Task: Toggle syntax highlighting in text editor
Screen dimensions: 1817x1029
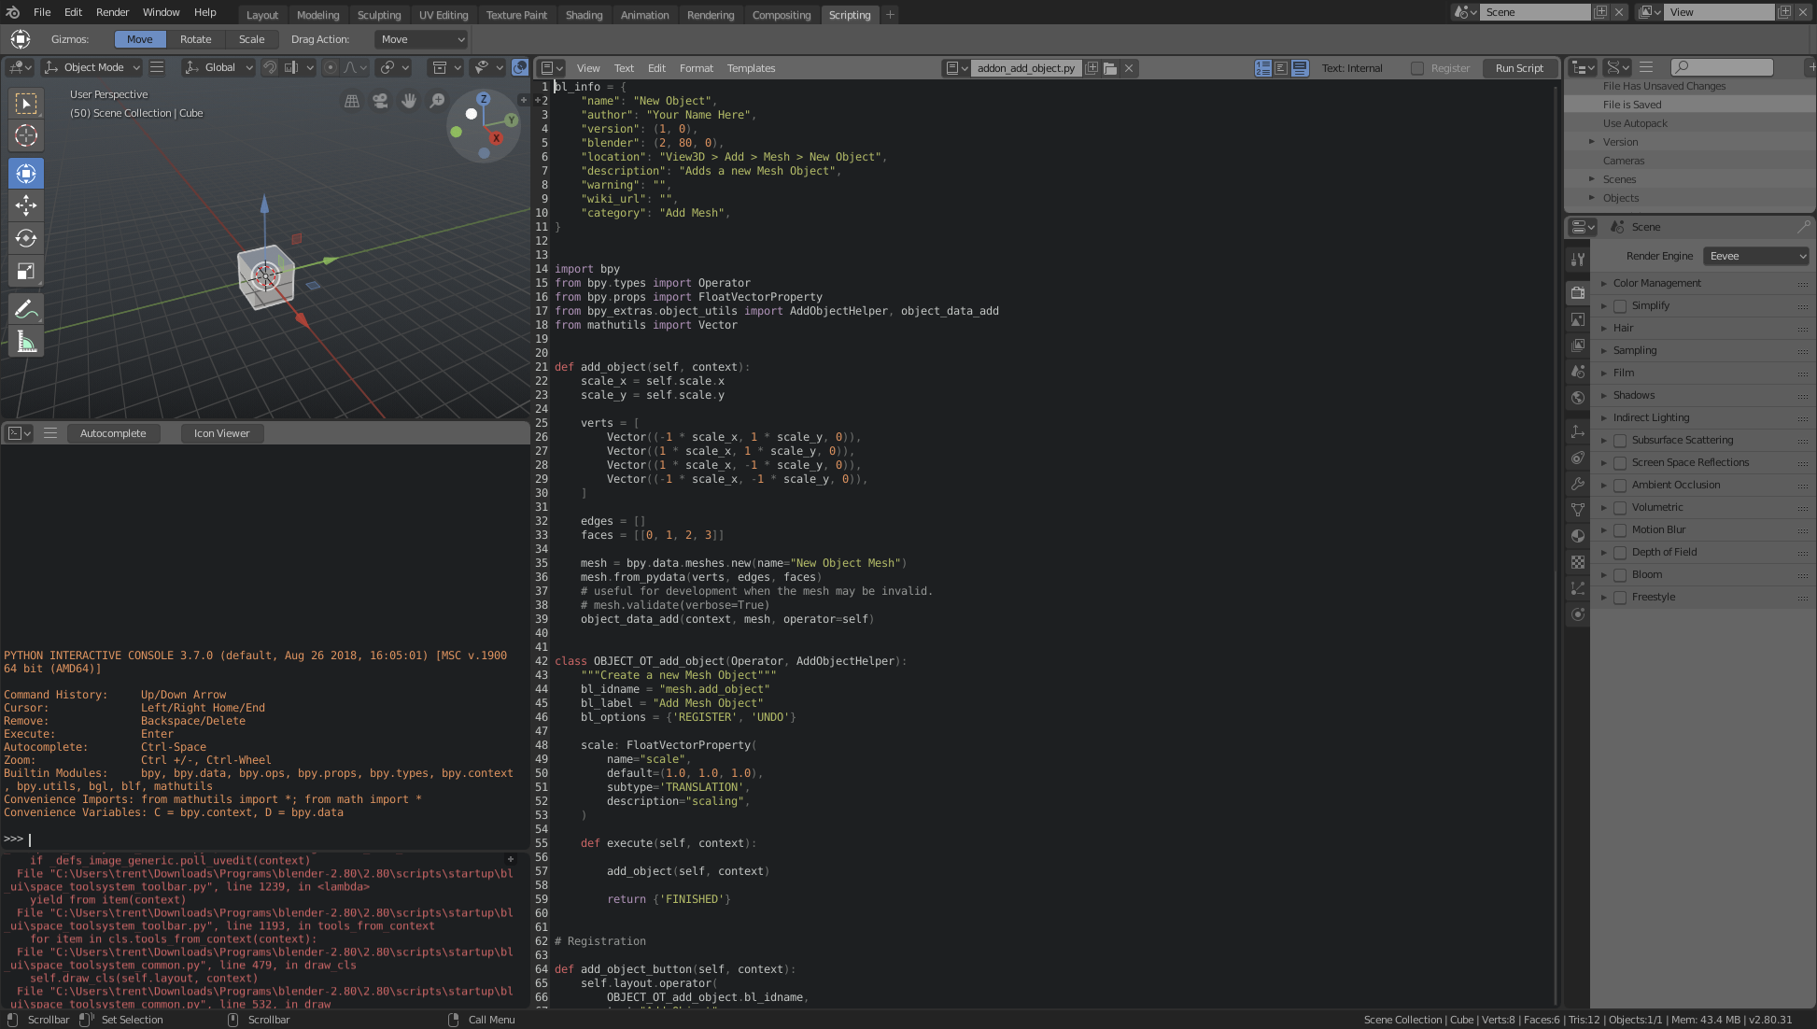Action: point(1300,68)
